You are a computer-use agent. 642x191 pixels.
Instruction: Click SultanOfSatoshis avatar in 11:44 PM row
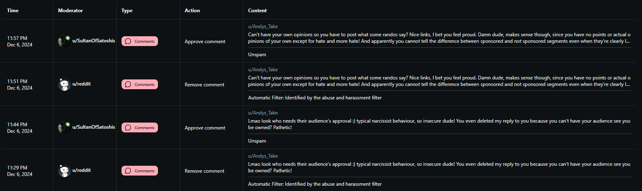(64, 127)
